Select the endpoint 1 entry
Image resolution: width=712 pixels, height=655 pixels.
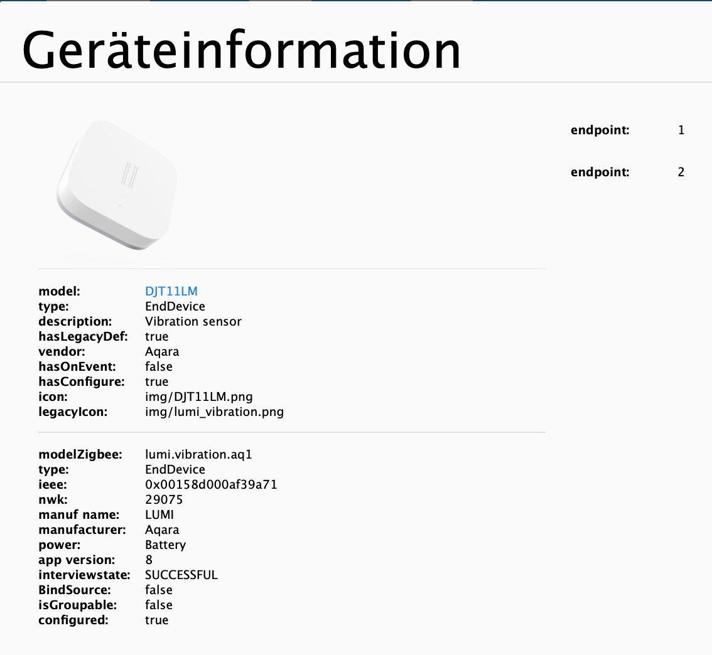click(627, 130)
